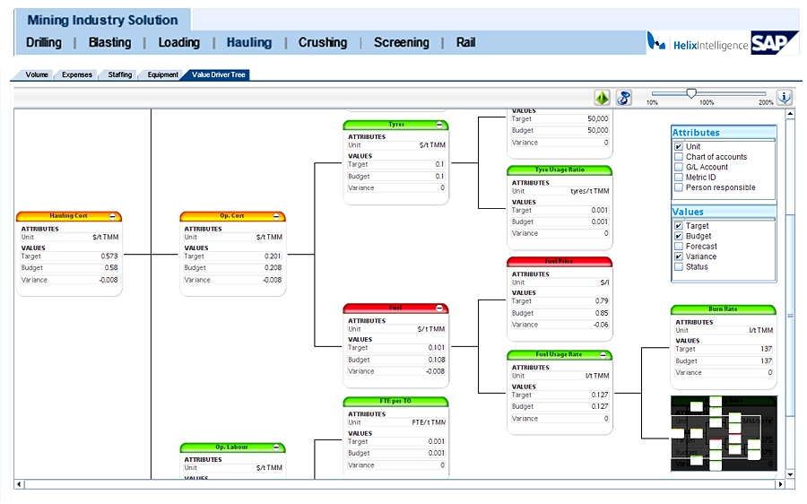Click Tyres Target value 0.1

[x=439, y=164]
